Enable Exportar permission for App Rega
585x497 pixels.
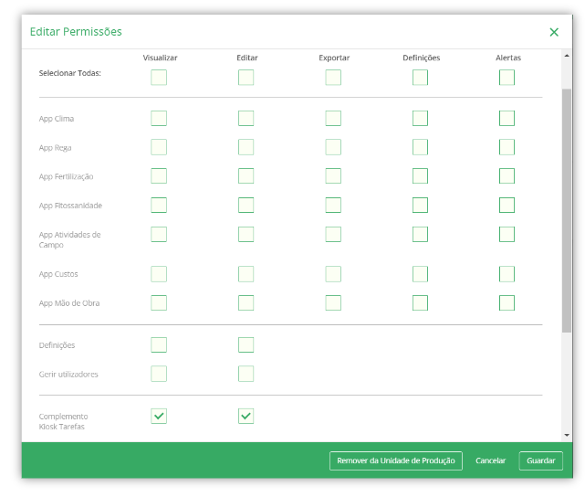tap(333, 147)
